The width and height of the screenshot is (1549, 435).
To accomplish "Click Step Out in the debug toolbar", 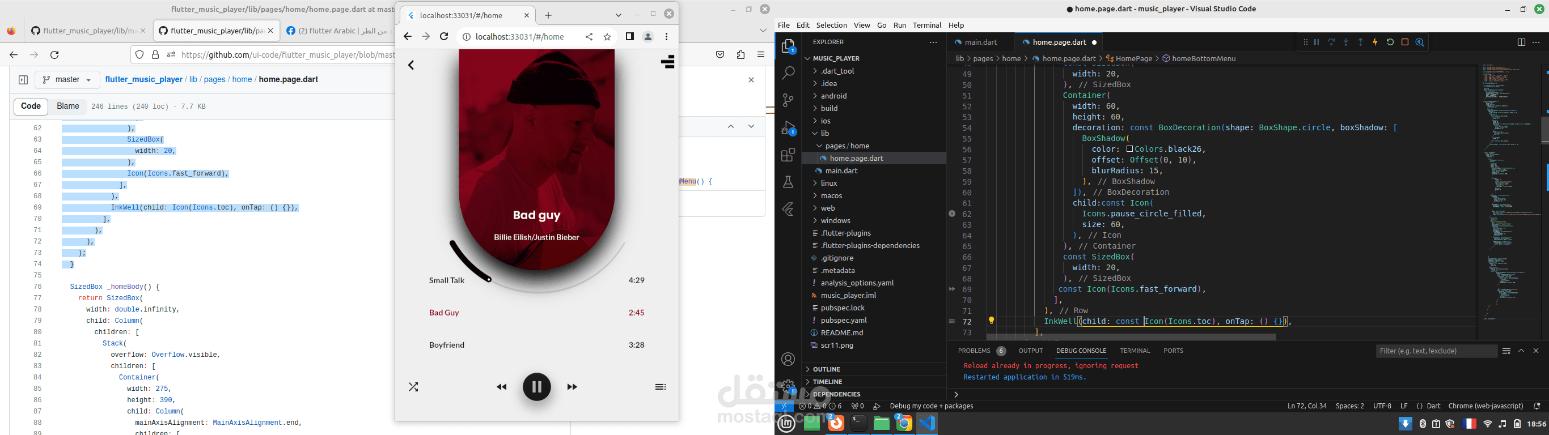I will tap(1361, 42).
